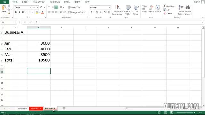The width and height of the screenshot is (205, 115).
Task: Apply the red Font Color
Action: (42, 12)
